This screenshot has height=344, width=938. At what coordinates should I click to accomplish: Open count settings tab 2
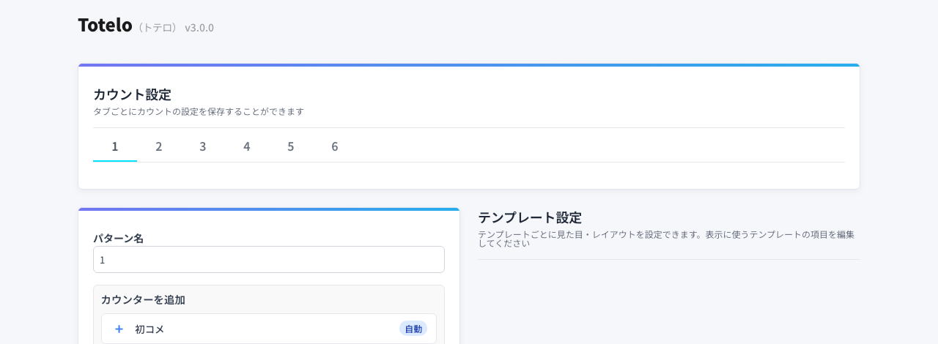(x=159, y=146)
